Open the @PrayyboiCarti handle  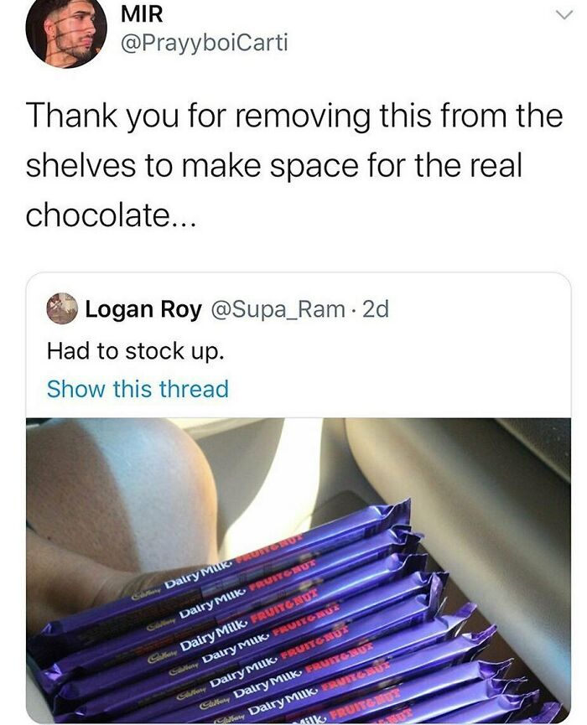click(x=204, y=44)
